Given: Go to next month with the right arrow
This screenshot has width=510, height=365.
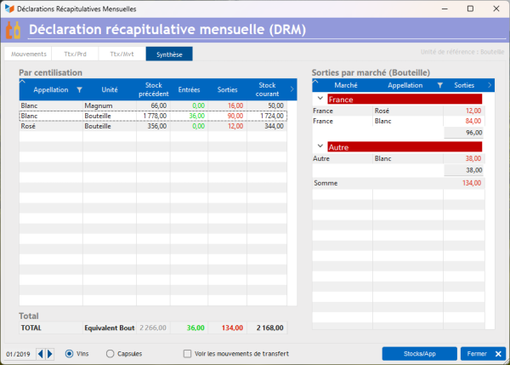Looking at the screenshot, I should 50,354.
